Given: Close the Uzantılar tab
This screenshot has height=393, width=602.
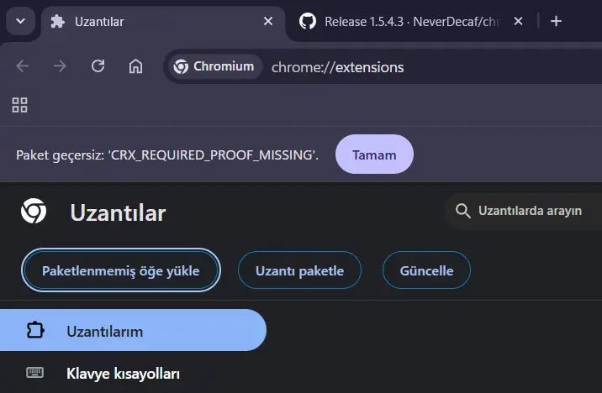Looking at the screenshot, I should (x=268, y=21).
